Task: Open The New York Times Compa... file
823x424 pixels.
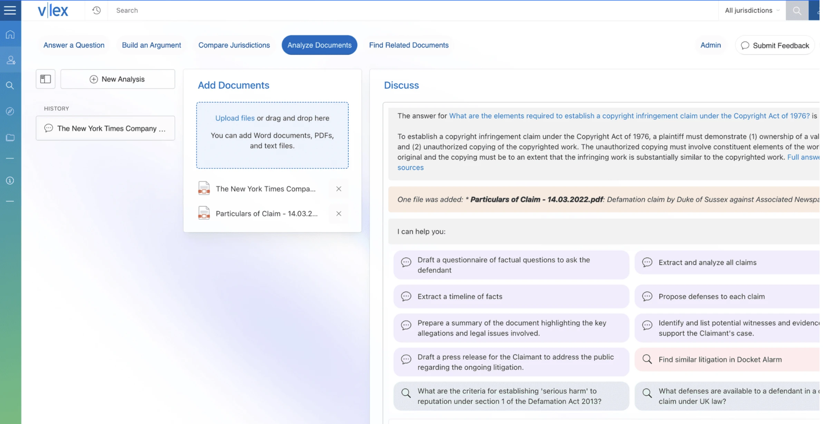Action: (265, 189)
